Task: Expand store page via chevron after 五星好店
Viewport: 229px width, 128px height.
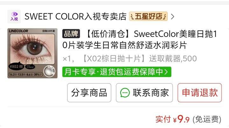Action: (172, 17)
